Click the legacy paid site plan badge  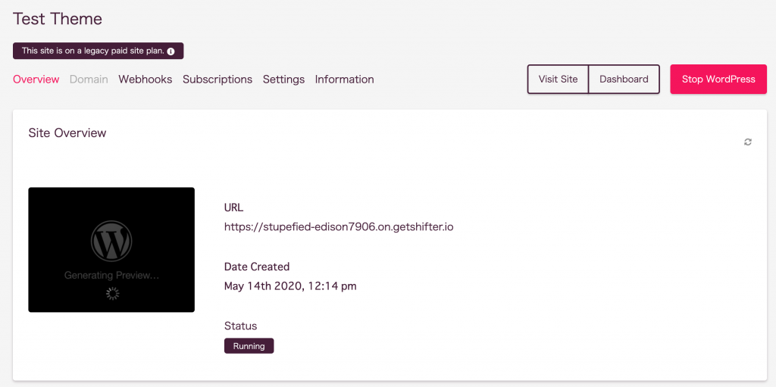98,51
